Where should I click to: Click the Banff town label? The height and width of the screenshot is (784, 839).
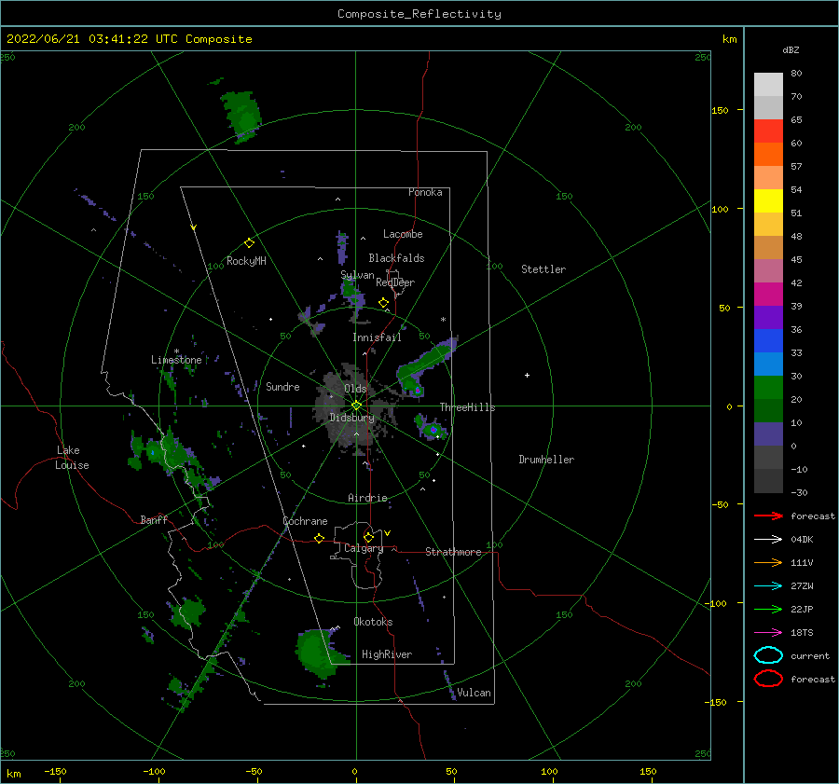tap(154, 519)
